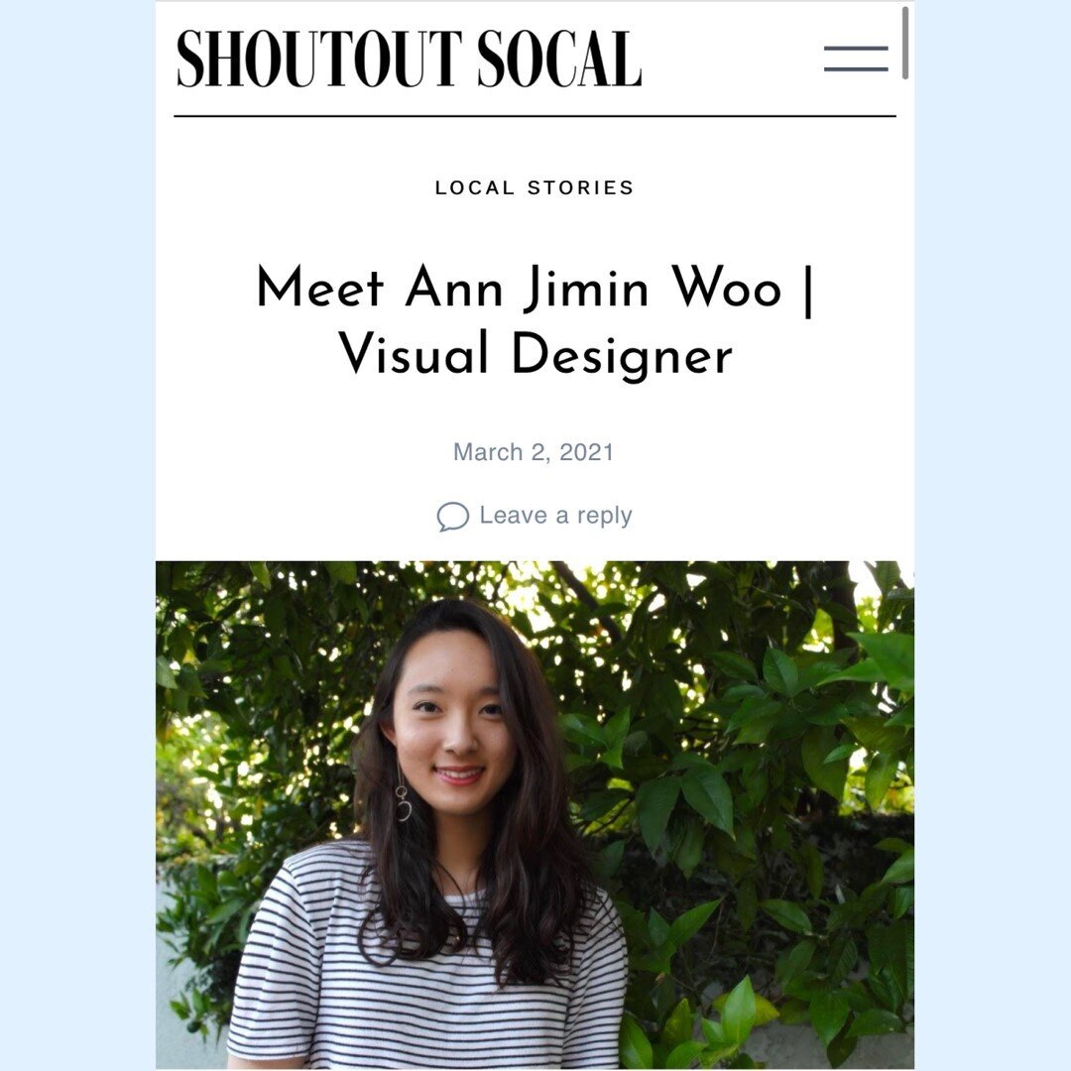Click the Visual Designer line of the headline
This screenshot has height=1071, width=1071.
[535, 353]
